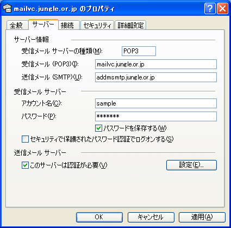Switch to the 全般 tab
This screenshot has width=231, height=228.
[x=17, y=25]
